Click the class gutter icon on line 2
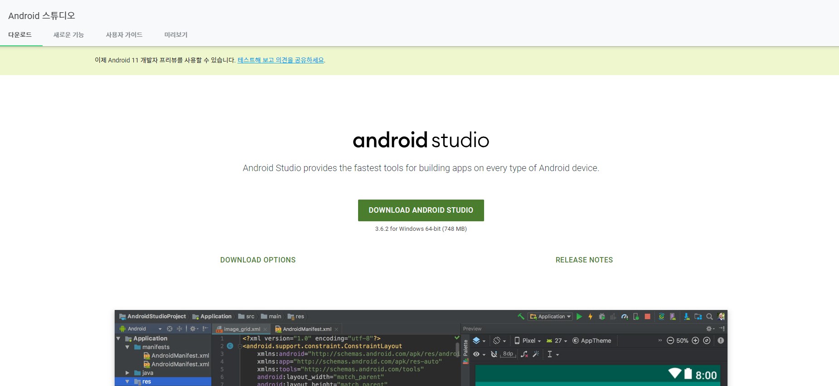 point(230,346)
